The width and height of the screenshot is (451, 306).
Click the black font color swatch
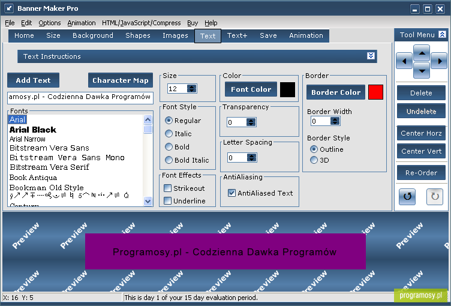(287, 89)
